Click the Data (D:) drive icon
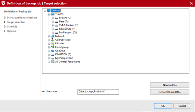This screenshot has height=112, width=195. pos(57,22)
